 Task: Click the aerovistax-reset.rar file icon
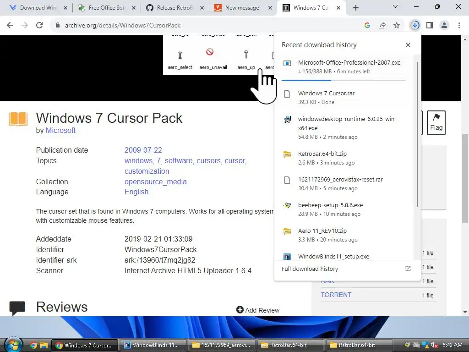tap(287, 180)
